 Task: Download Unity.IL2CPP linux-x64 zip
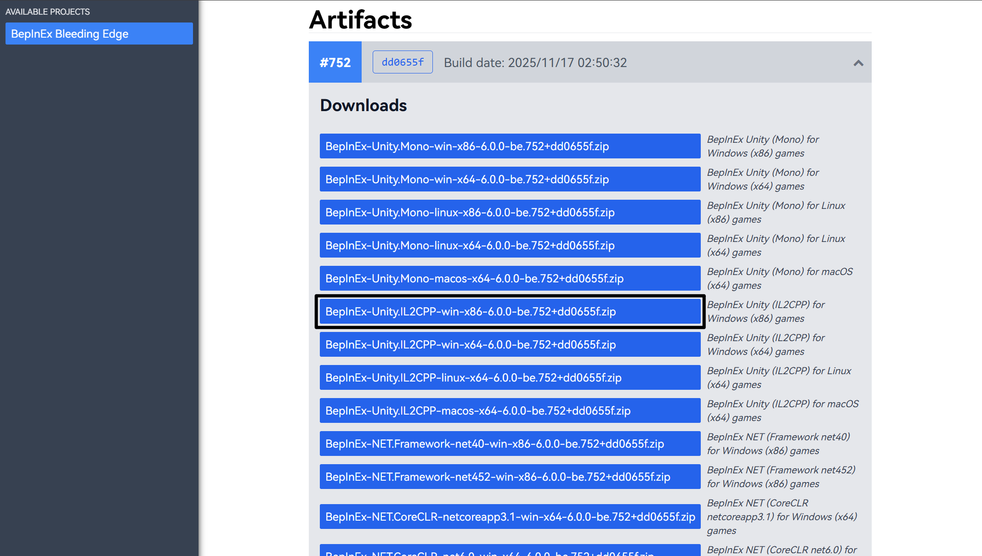click(510, 377)
